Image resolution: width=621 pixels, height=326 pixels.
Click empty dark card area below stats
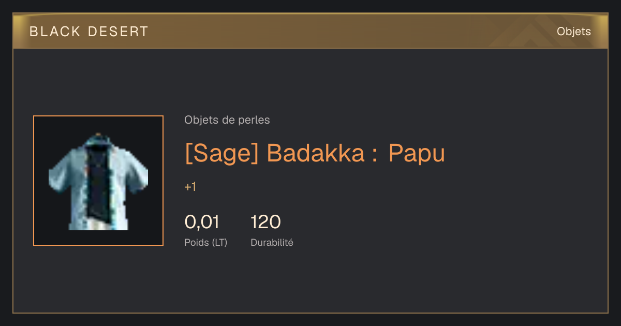pyautogui.click(x=310, y=282)
